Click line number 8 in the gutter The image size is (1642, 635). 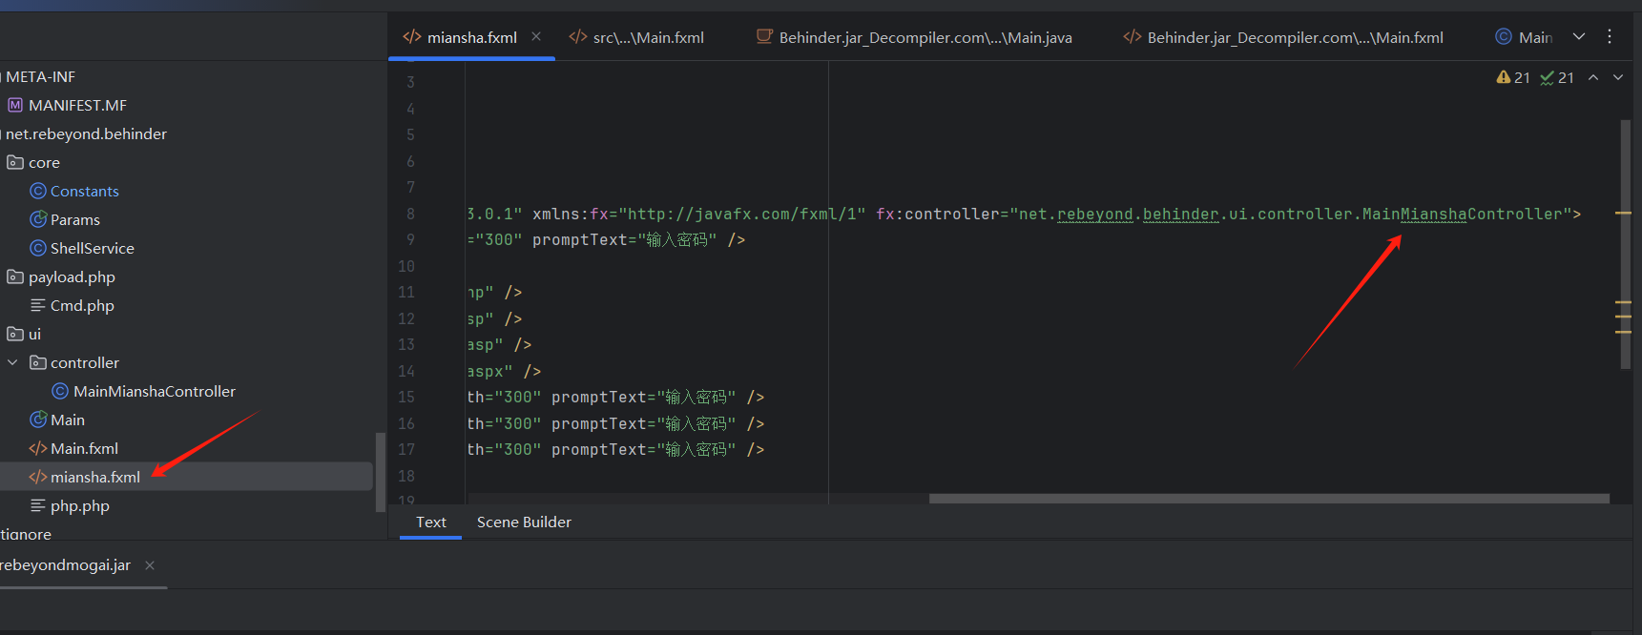(x=410, y=214)
